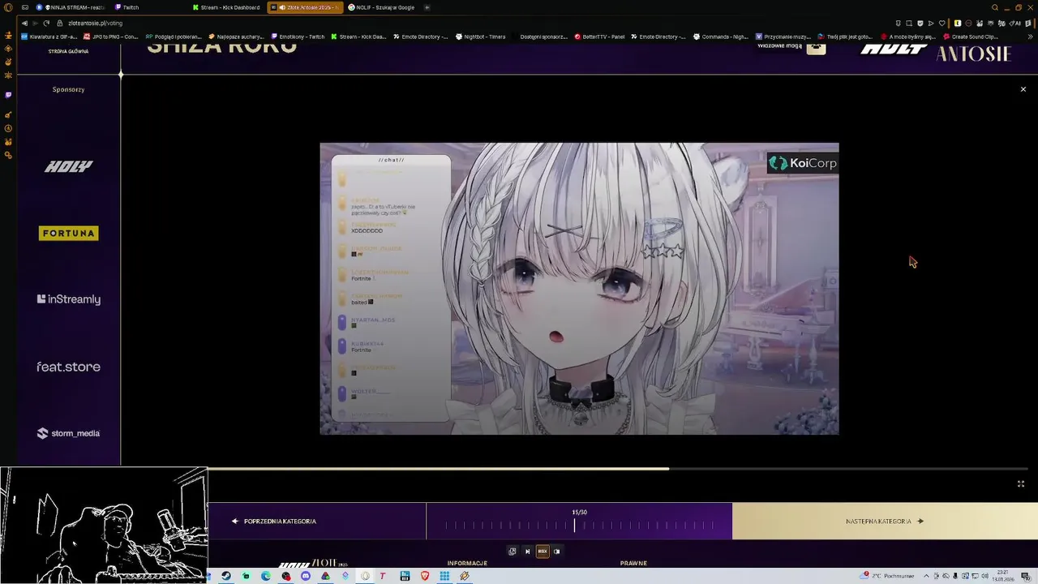Open the inStreamly sponsor logo
This screenshot has height=584, width=1038.
click(x=69, y=299)
